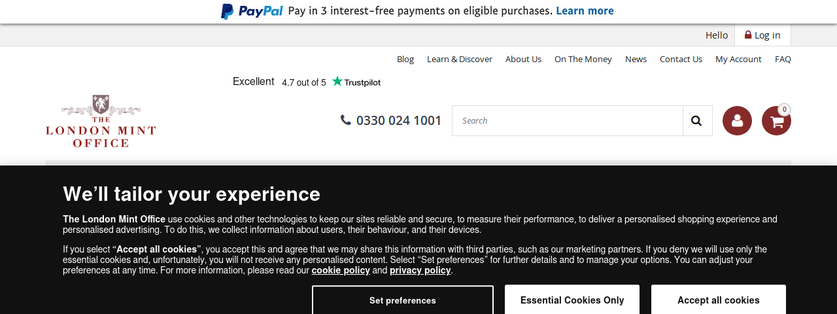The width and height of the screenshot is (837, 314).
Task: Click the padlock Log in icon
Action: pyautogui.click(x=748, y=35)
